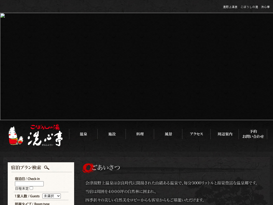Click the 宿泊日 / Check-in label
This screenshot has height=205, width=273.
pos(27,179)
